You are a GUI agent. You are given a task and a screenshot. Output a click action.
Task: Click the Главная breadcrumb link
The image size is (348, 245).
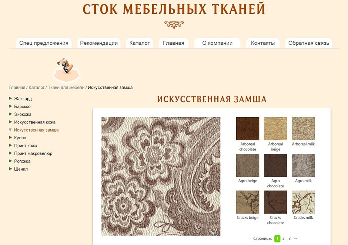click(x=17, y=88)
